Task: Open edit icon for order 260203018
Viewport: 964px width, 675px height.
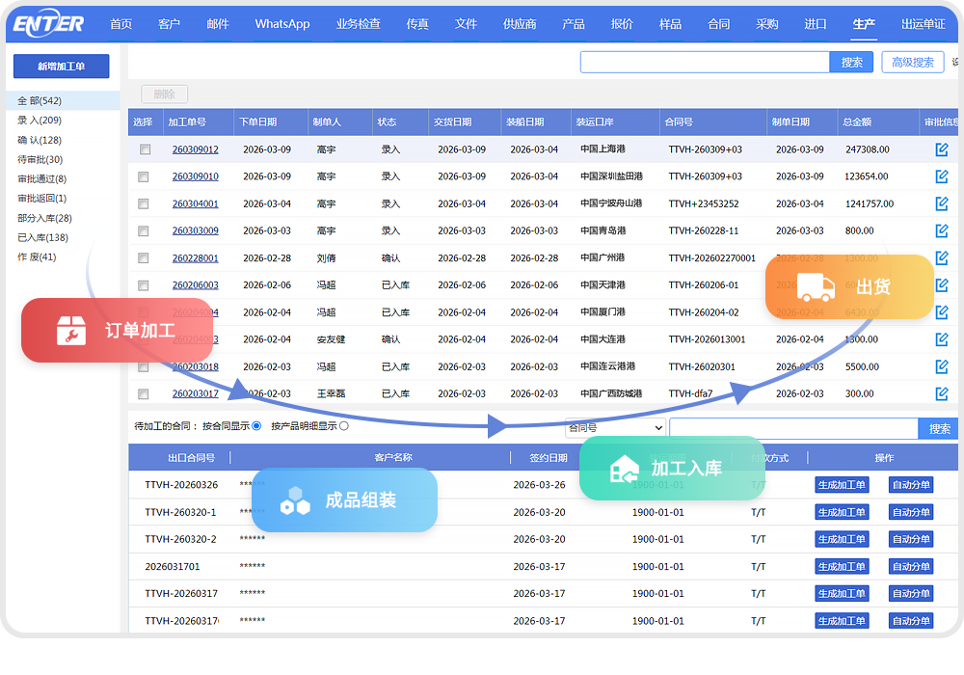Action: tap(941, 366)
